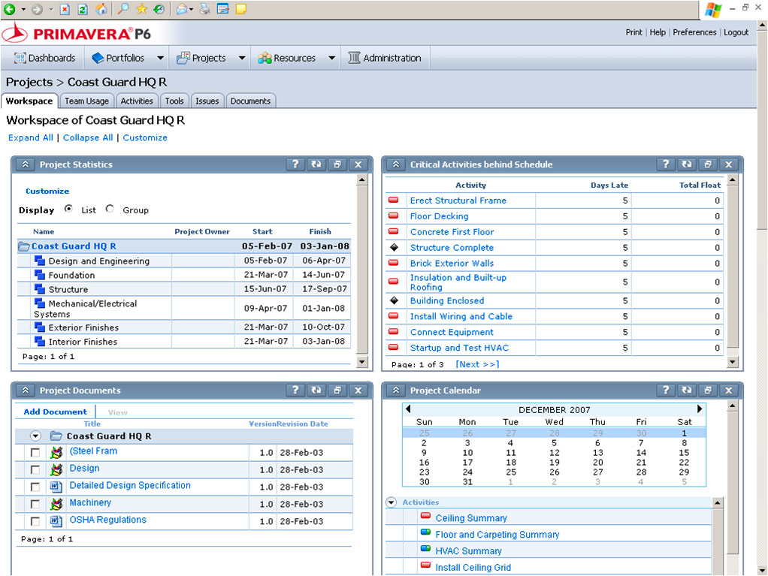Check the OSHA Regulations document checkbox
Image resolution: width=768 pixels, height=576 pixels.
(x=35, y=521)
